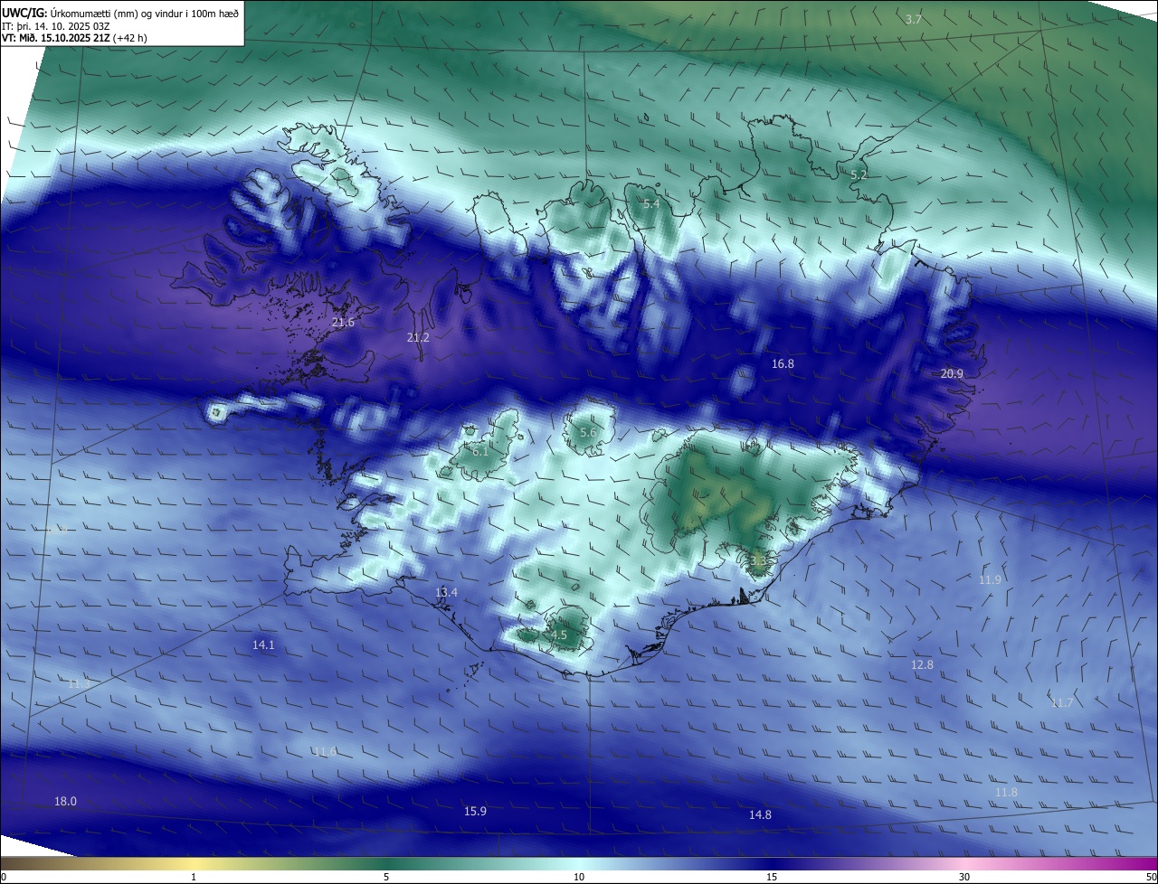
Task: Click the color scale tick labeled 10
Action: click(579, 877)
